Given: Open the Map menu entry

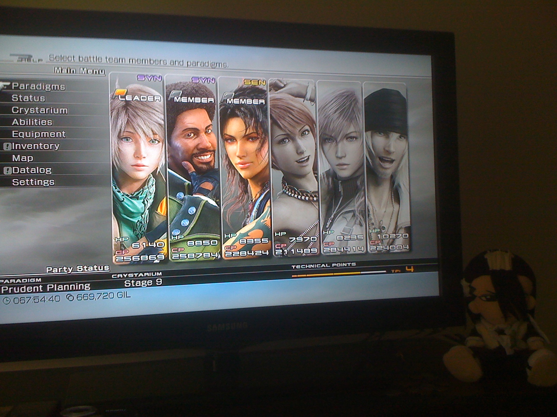Looking at the screenshot, I should 23,158.
